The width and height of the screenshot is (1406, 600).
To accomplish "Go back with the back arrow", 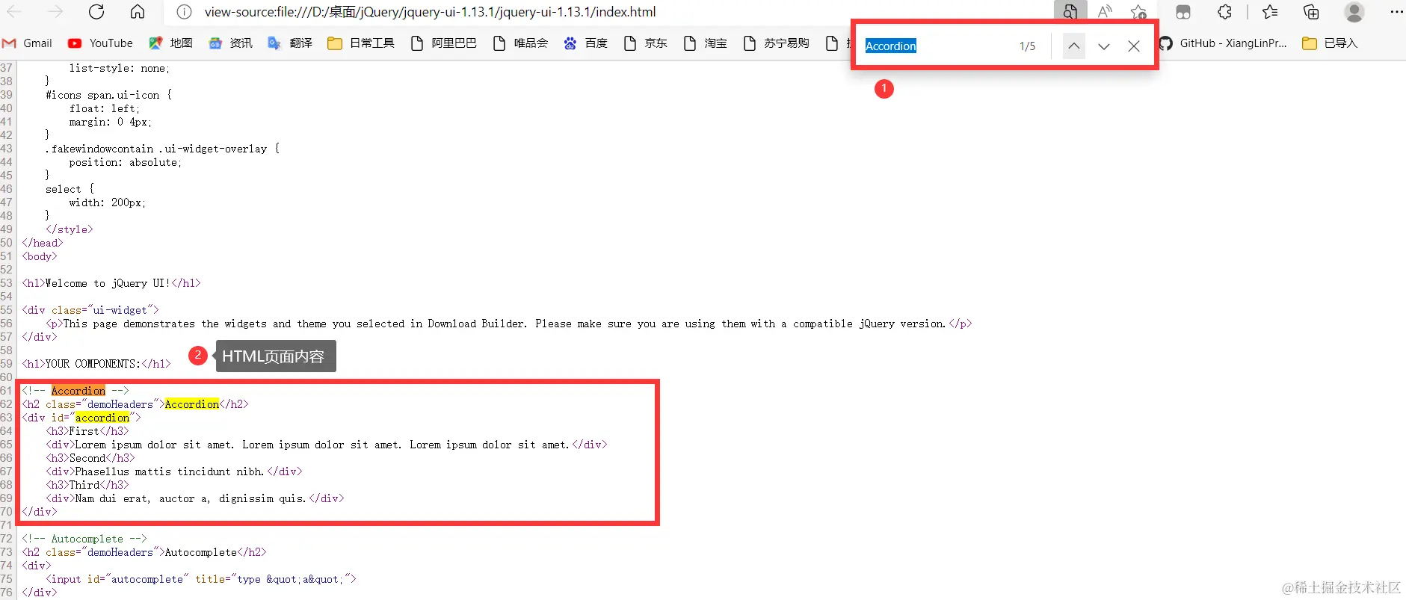I will tap(14, 12).
